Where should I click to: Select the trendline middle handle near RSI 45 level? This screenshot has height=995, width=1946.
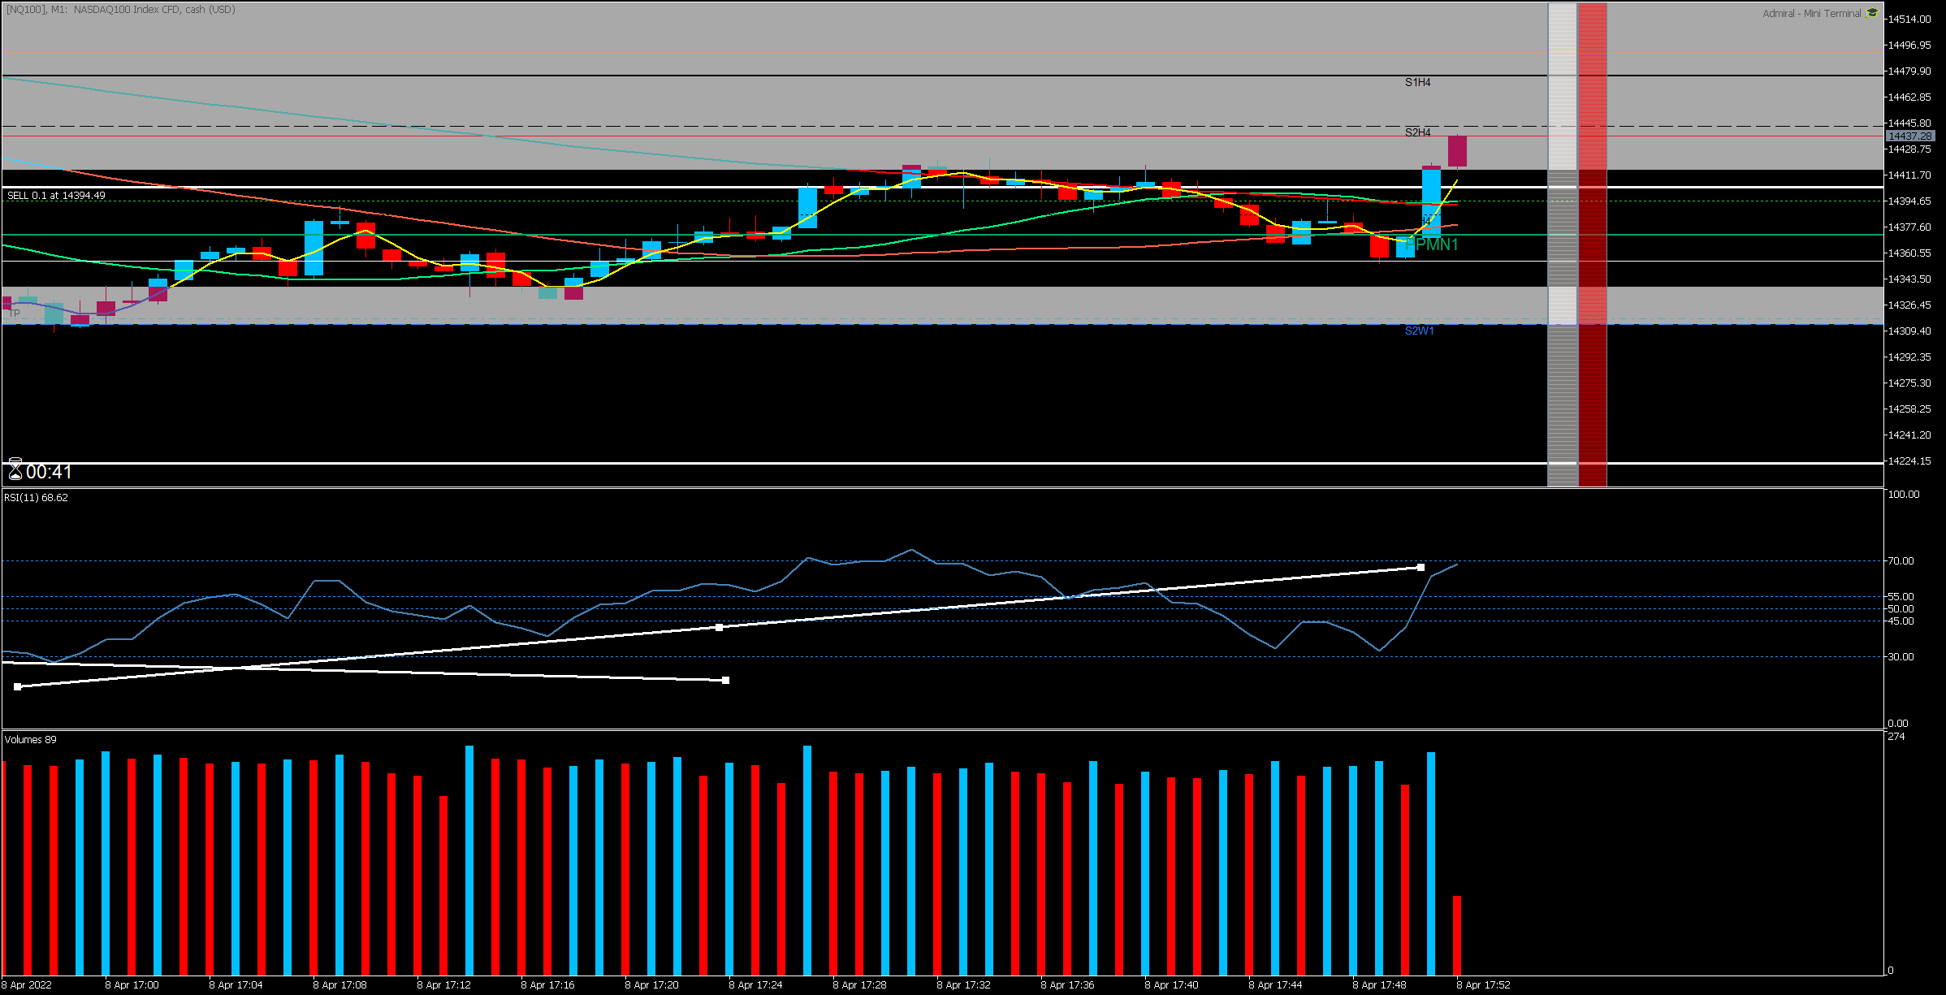(719, 627)
